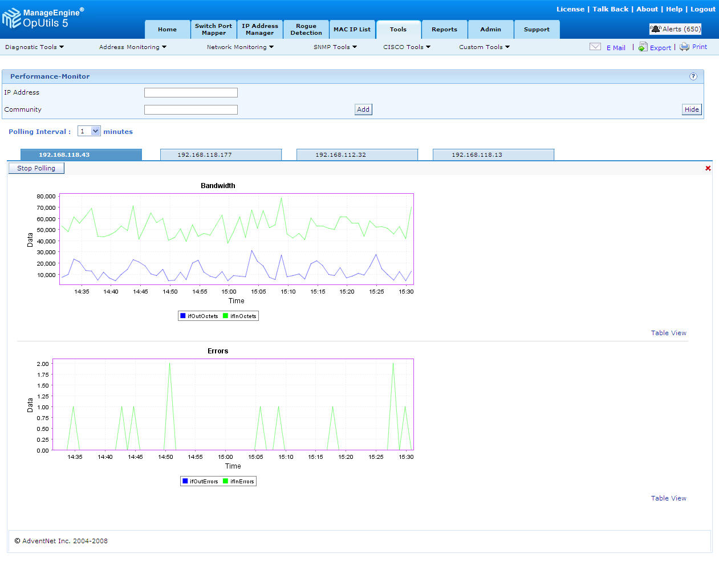The height and width of the screenshot is (574, 719).
Task: Open the SNMP Tools menu
Action: (335, 47)
